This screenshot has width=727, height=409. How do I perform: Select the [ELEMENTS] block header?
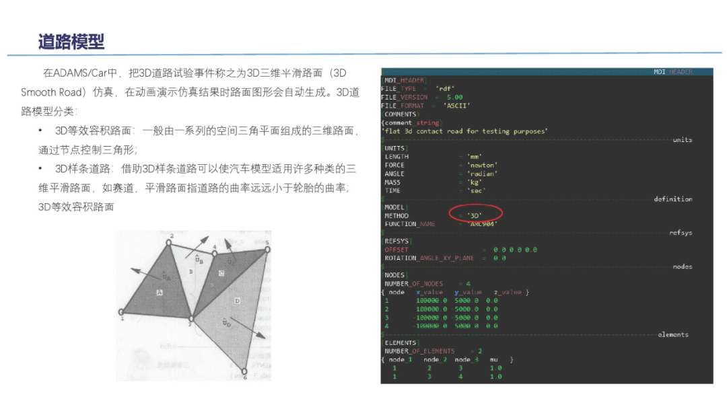[x=400, y=343]
